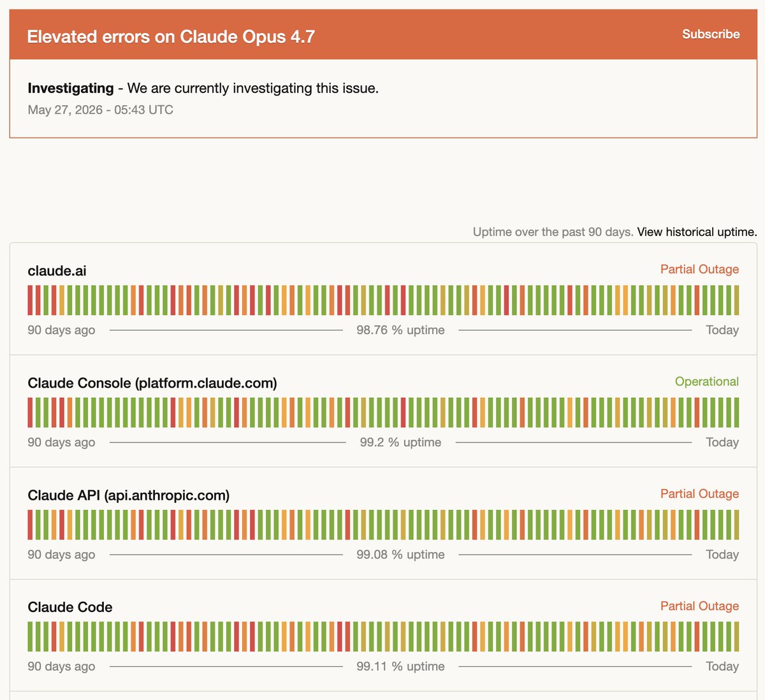Click Partial Outage status for Claude API
The width and height of the screenshot is (765, 700).
[699, 493]
